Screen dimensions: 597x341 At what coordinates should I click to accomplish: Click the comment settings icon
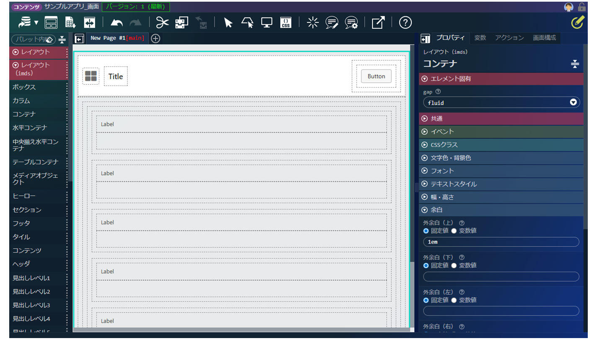(x=351, y=23)
